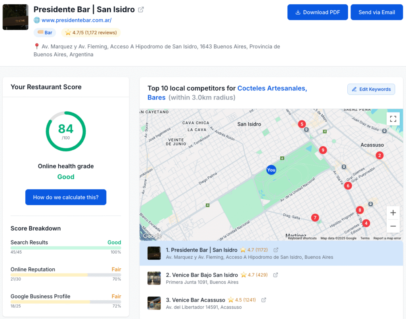This screenshot has height=319, width=406.
Task: Open external link for Venice Bar Acassuso
Action: pos(264,300)
